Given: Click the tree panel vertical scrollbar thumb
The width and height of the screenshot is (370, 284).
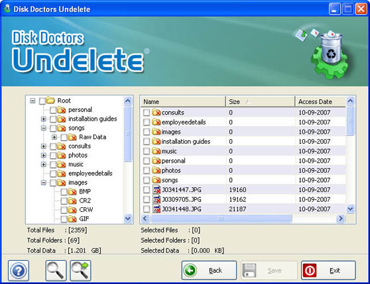Looking at the screenshot, I should point(128,134).
